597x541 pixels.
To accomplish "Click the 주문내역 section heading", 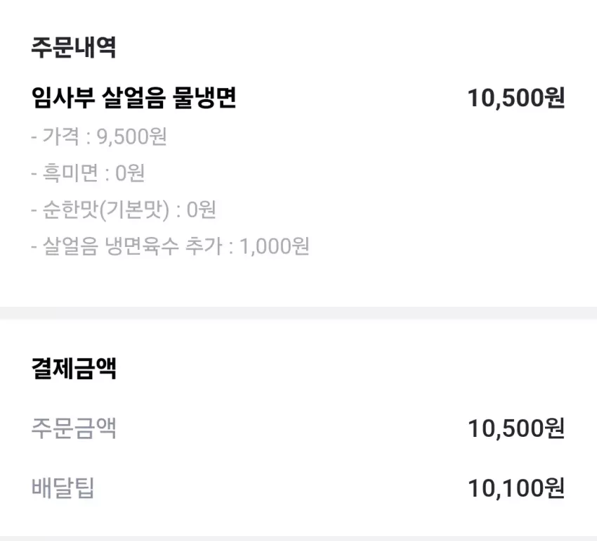I will click(x=74, y=48).
